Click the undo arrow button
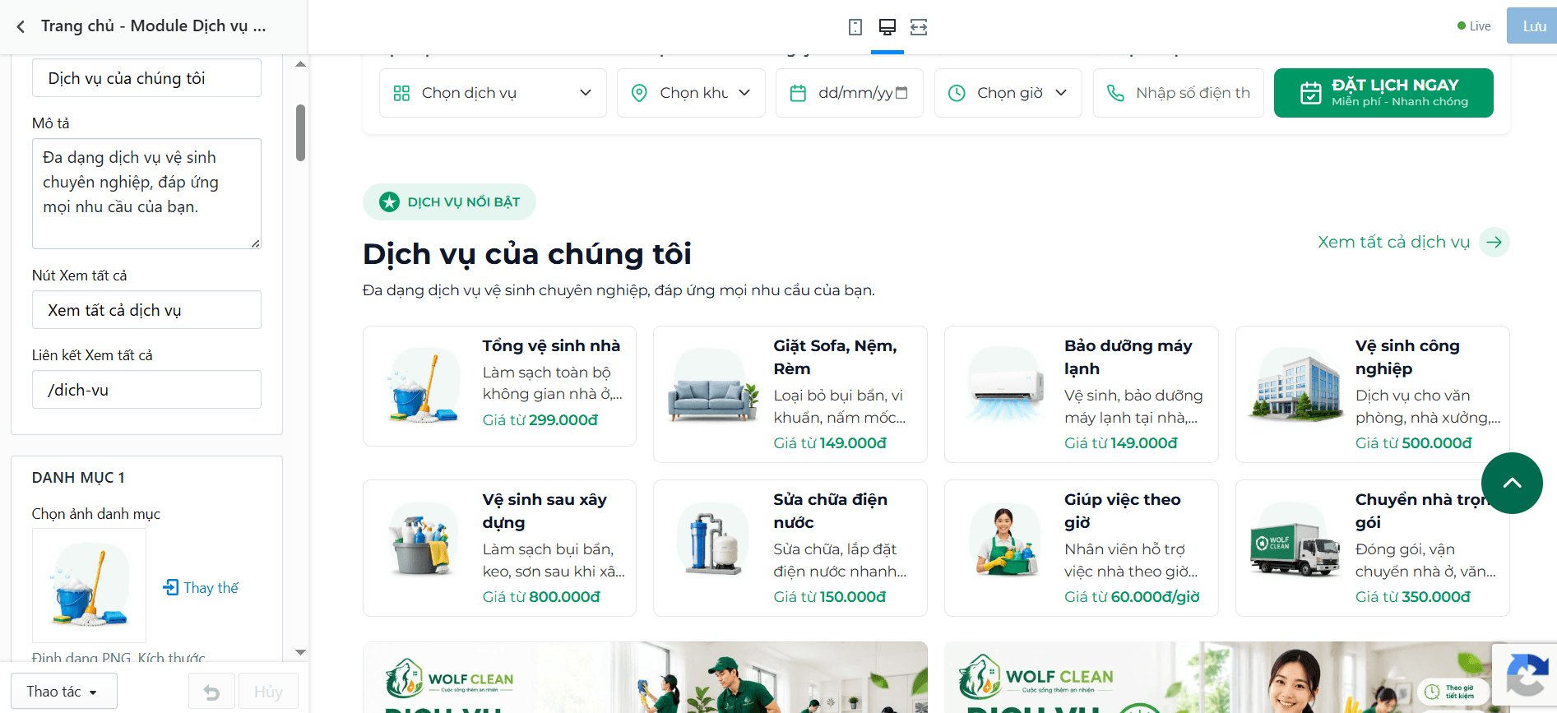This screenshot has width=1557, height=713. (211, 692)
